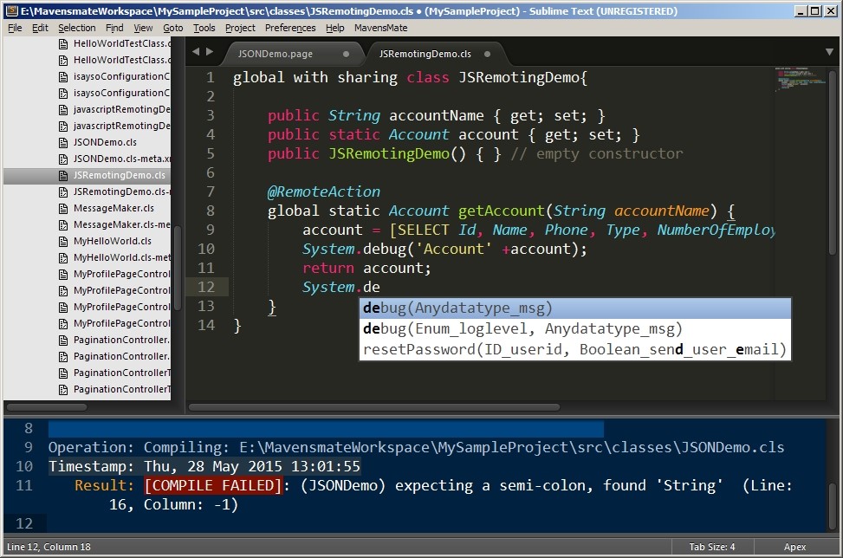Open the Preferences menu
This screenshot has height=558, width=843.
click(290, 28)
